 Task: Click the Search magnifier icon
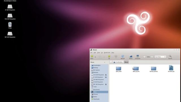pyautogui.click(x=170, y=56)
